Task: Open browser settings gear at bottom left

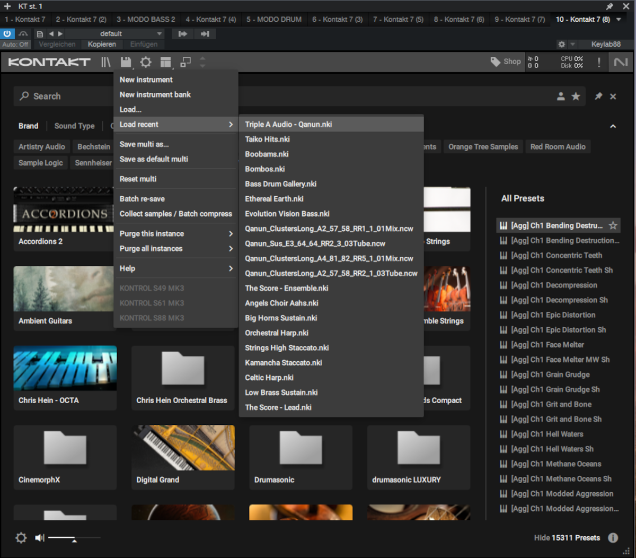Action: (x=21, y=538)
